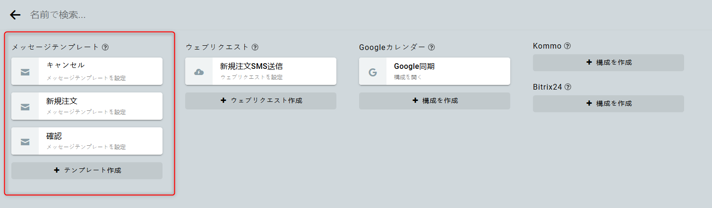Viewport: 712px width, 208px height.
Task: Click help icon beside メッセージテンプレート heading
Action: (x=105, y=47)
